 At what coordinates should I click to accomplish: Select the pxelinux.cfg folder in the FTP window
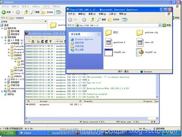(140, 32)
